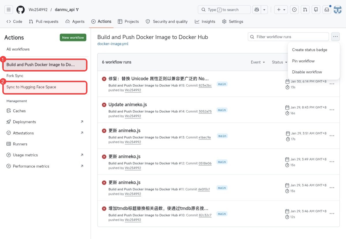This screenshot has width=346, height=239.
Task: Select the Fork Sync workflow
Action: 15,76
